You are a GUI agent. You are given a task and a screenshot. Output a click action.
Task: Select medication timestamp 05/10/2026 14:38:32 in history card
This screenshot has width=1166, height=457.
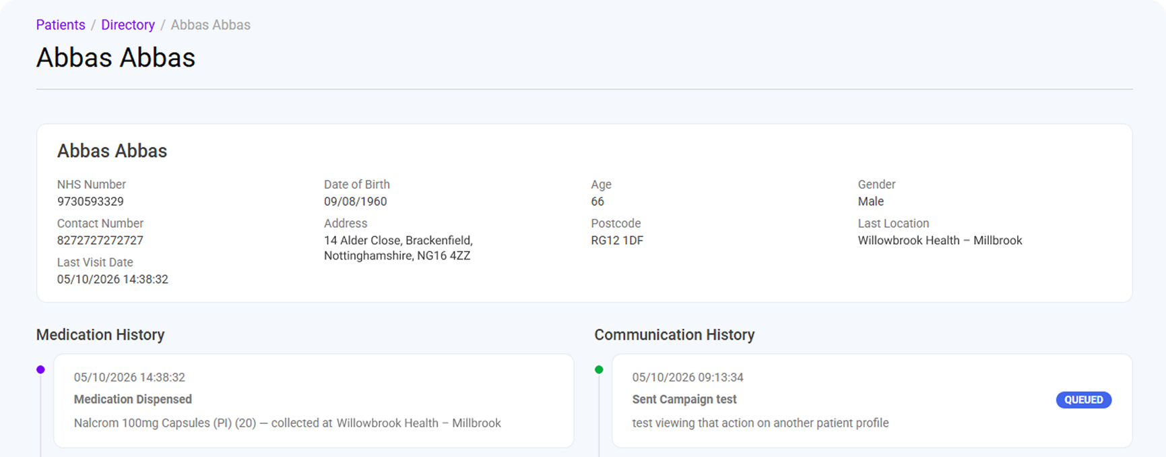[129, 377]
